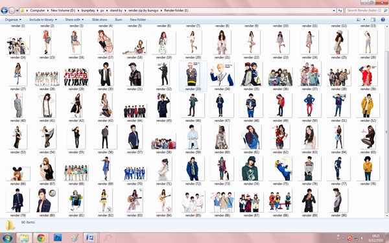Viewport: 389px width, 243px height.
Task: Click the magnifier icon in the search box
Action: click(385, 10)
